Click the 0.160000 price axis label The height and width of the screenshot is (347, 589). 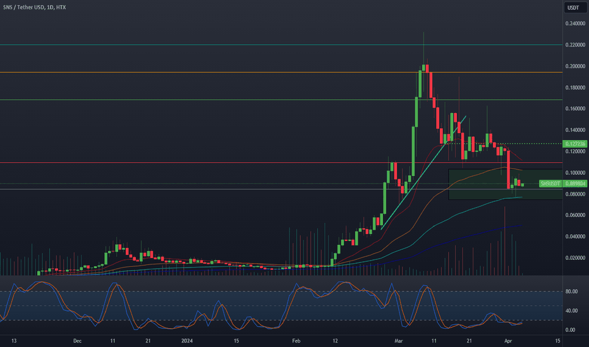coord(575,109)
